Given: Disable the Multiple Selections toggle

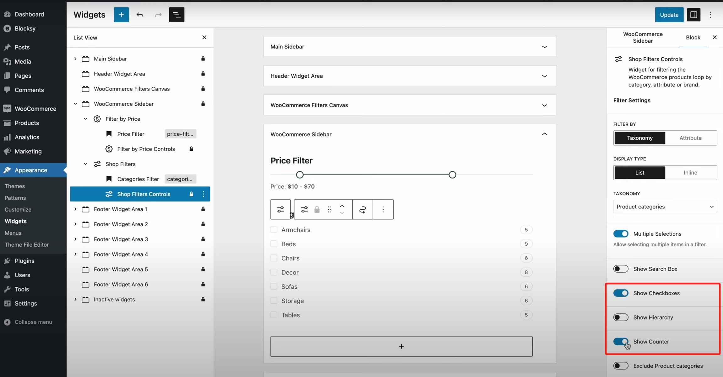Looking at the screenshot, I should pos(621,234).
